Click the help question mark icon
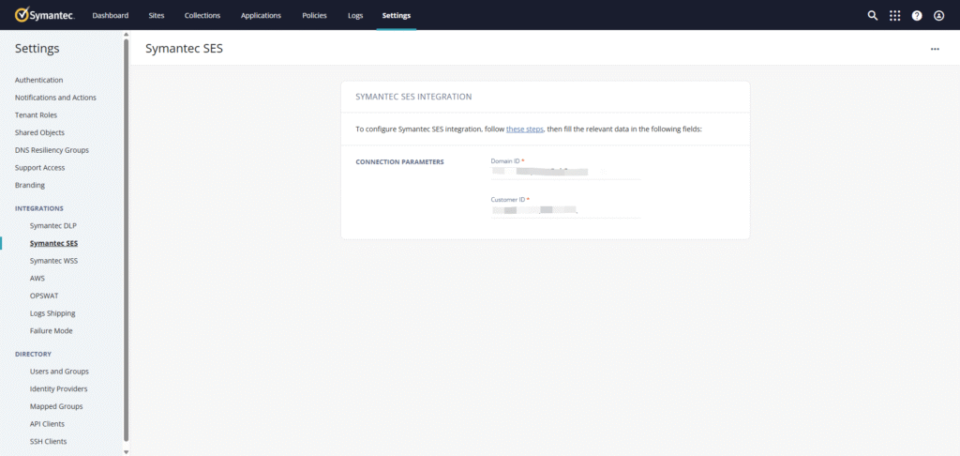This screenshot has width=960, height=456. coord(917,16)
